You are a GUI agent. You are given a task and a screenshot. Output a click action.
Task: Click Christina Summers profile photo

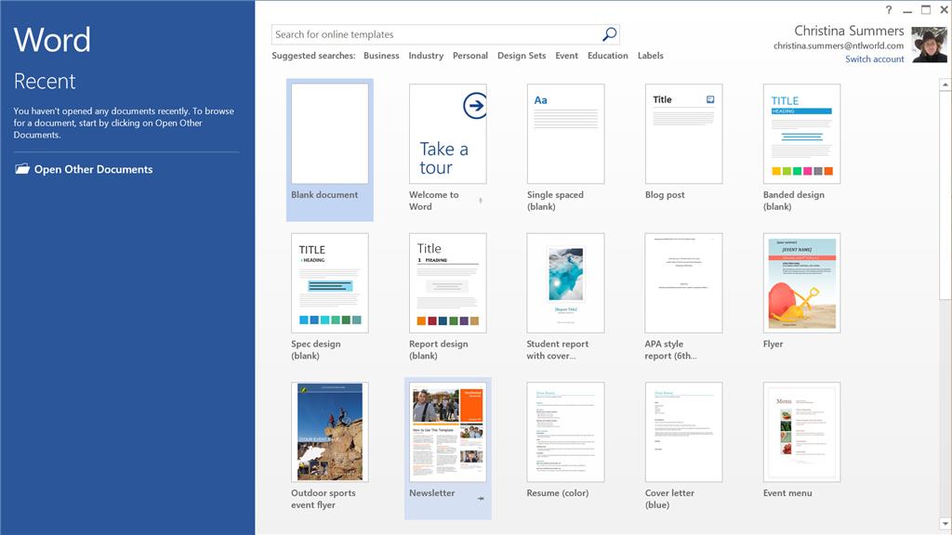[929, 45]
